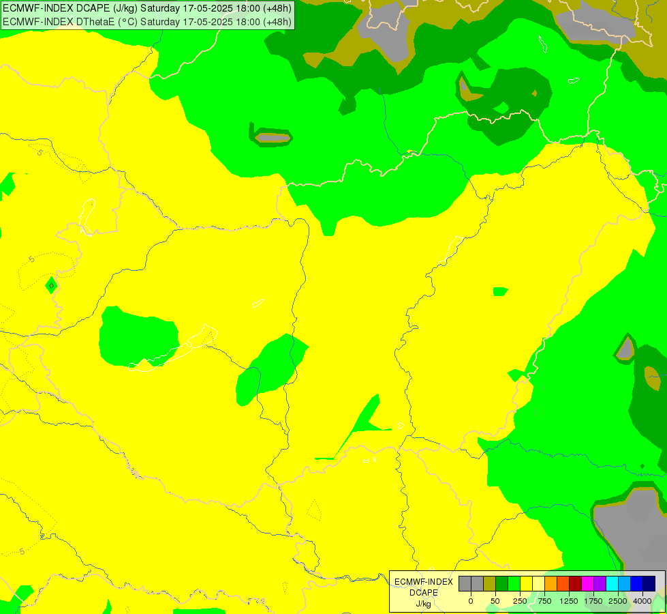Click the '1750' legend scale value
667x614 pixels.
tap(593, 601)
